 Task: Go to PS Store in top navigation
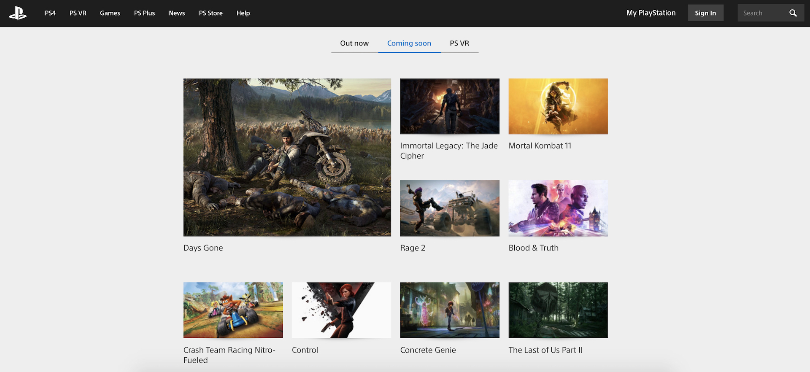pyautogui.click(x=211, y=13)
